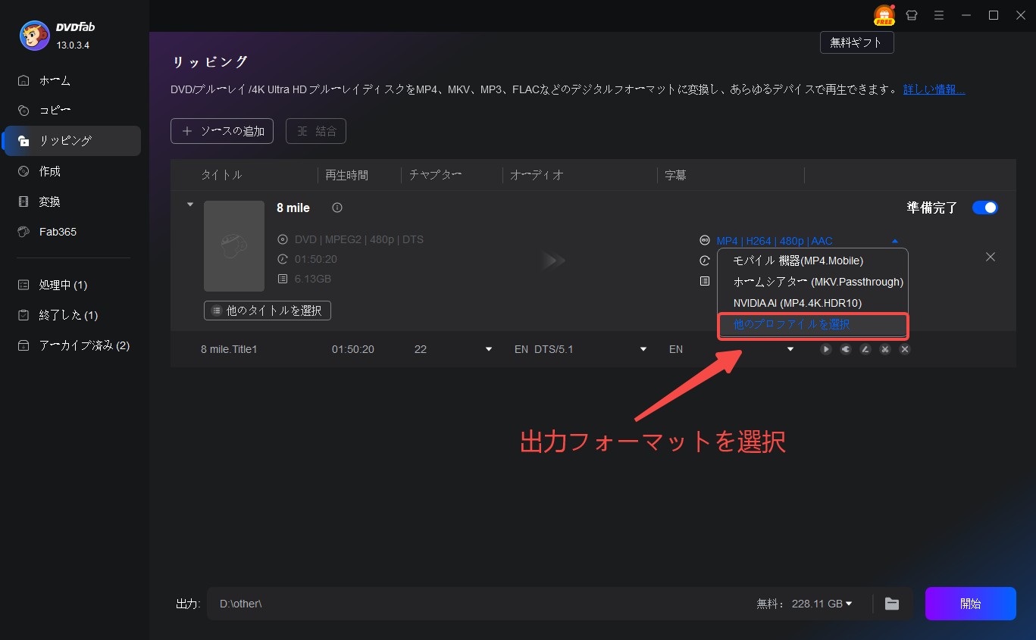Click the 結合 merge button

pos(316,131)
